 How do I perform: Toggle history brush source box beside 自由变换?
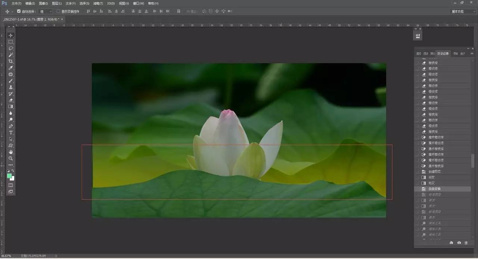417,189
